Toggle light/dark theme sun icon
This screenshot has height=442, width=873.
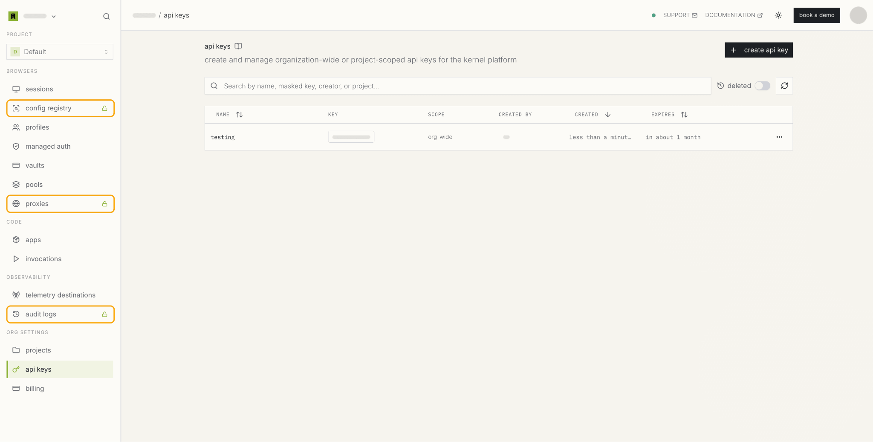778,15
